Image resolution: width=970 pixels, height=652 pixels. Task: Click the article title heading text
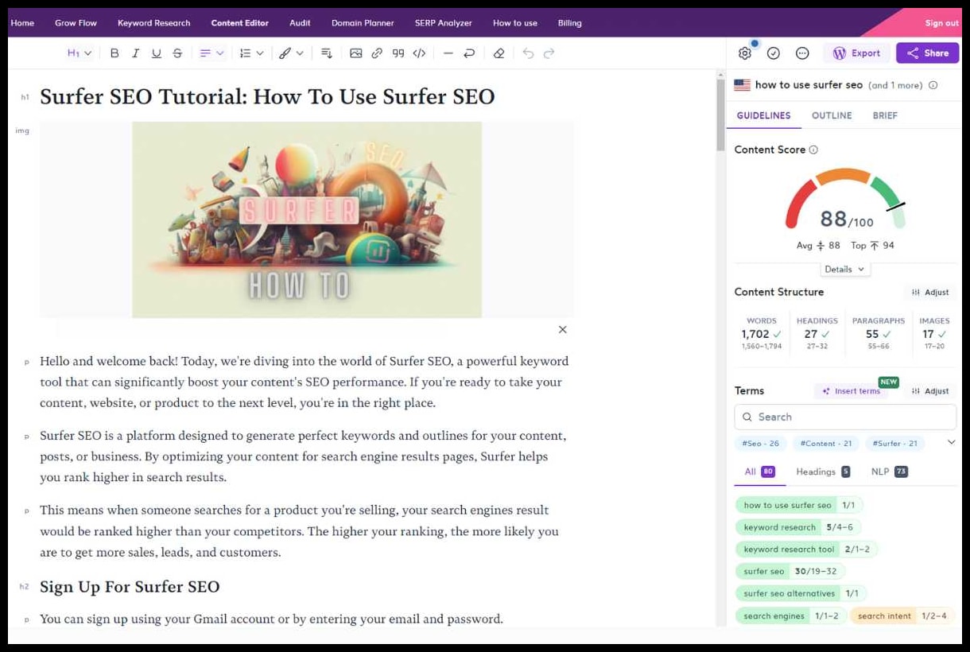(267, 97)
